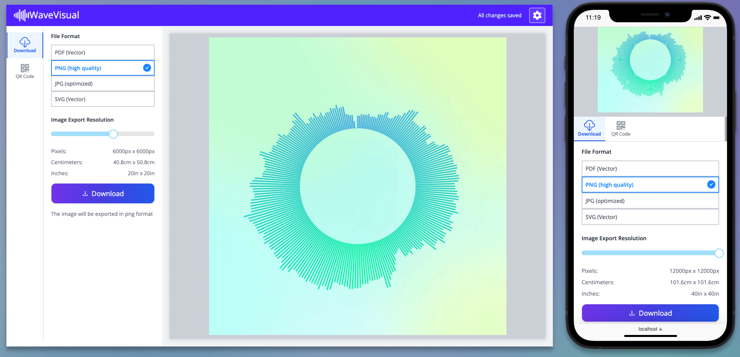740x357 pixels.
Task: Click the desktop resolution slider handle
Action: pyautogui.click(x=113, y=134)
